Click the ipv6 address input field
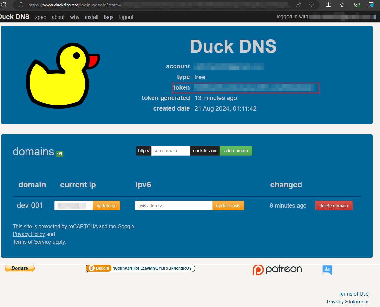Viewport: 380px width, 307px height. tap(174, 205)
